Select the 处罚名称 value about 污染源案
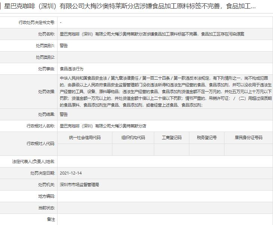Viewport: 273px width, 225px height. (152, 34)
